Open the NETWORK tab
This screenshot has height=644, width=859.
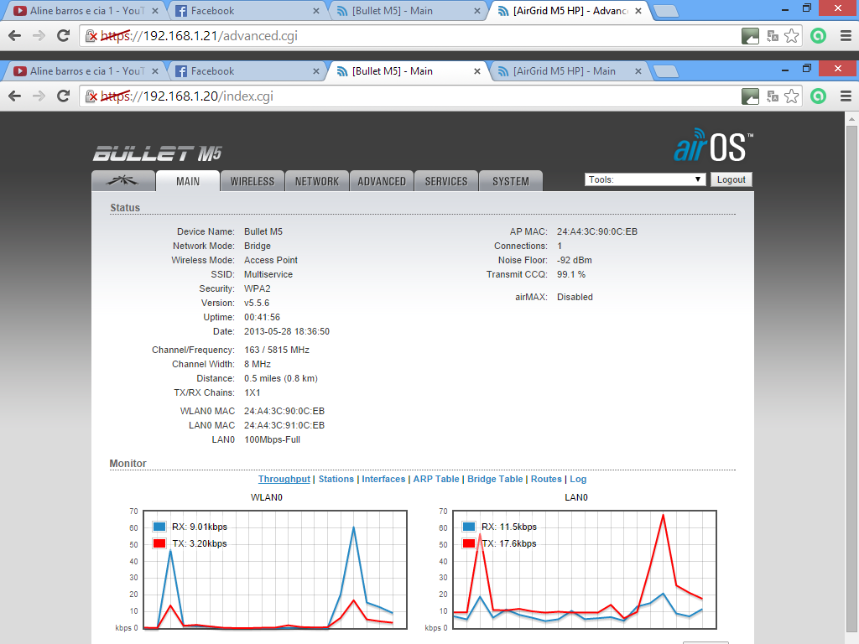pos(316,181)
